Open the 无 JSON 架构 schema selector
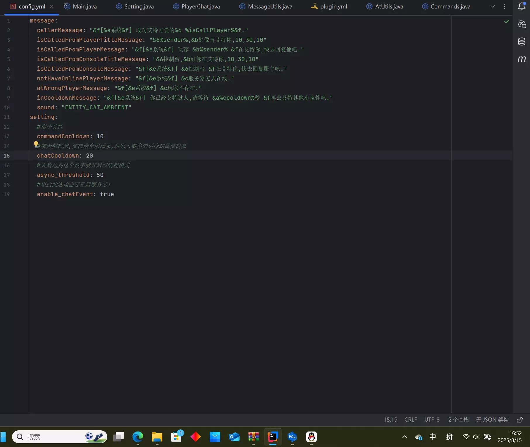This screenshot has width=530, height=447. 492,420
